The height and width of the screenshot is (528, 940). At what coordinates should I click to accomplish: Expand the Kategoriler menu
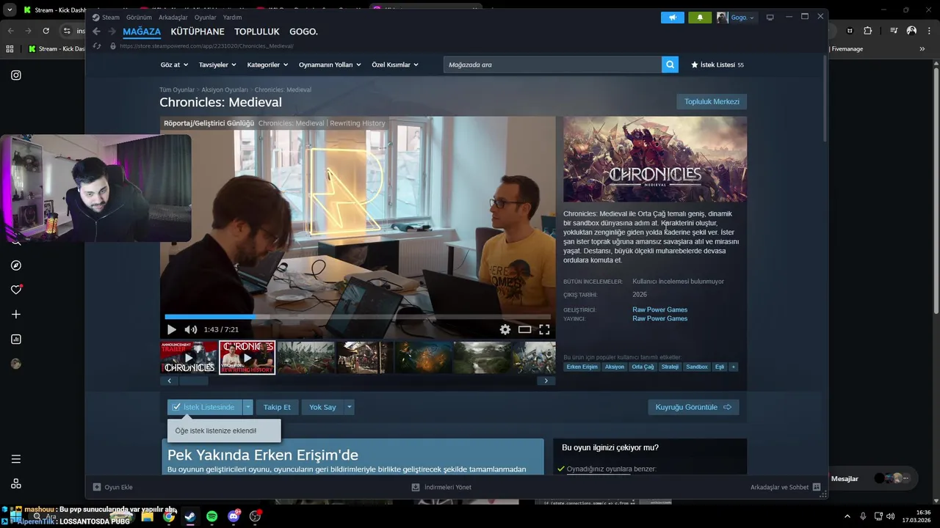pos(267,65)
